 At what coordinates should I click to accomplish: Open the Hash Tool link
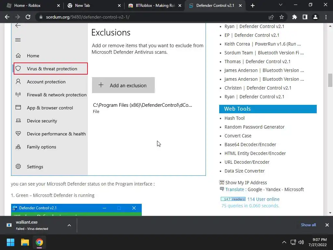tap(234, 118)
